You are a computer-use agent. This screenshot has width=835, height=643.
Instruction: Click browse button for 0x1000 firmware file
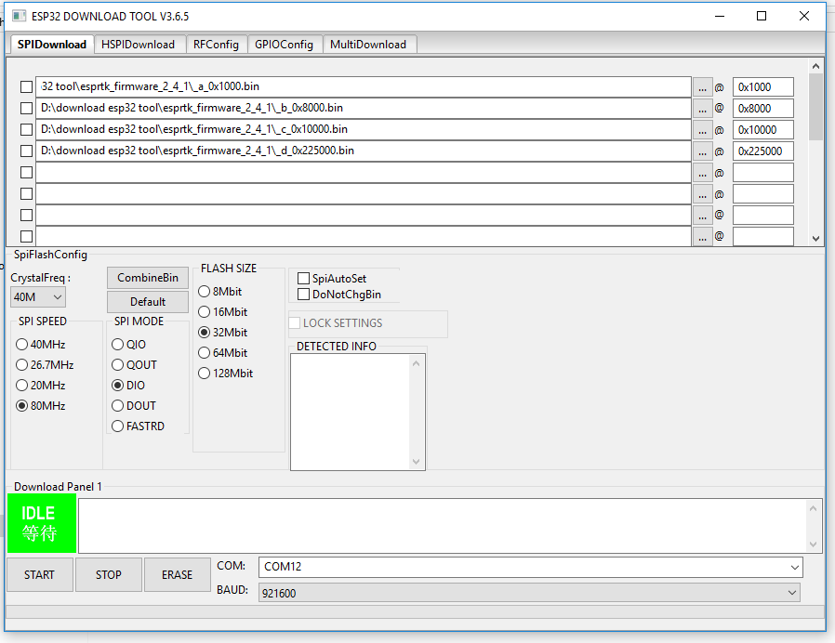(x=702, y=86)
